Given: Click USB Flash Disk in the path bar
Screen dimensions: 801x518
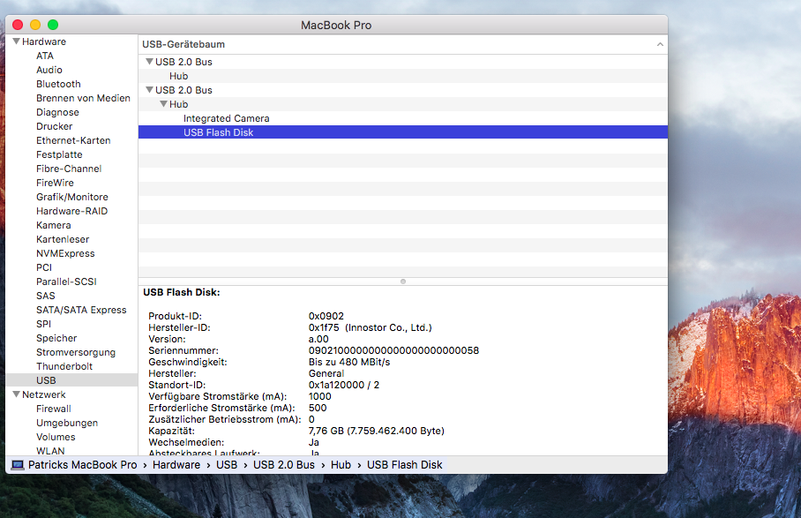Looking at the screenshot, I should tap(405, 465).
